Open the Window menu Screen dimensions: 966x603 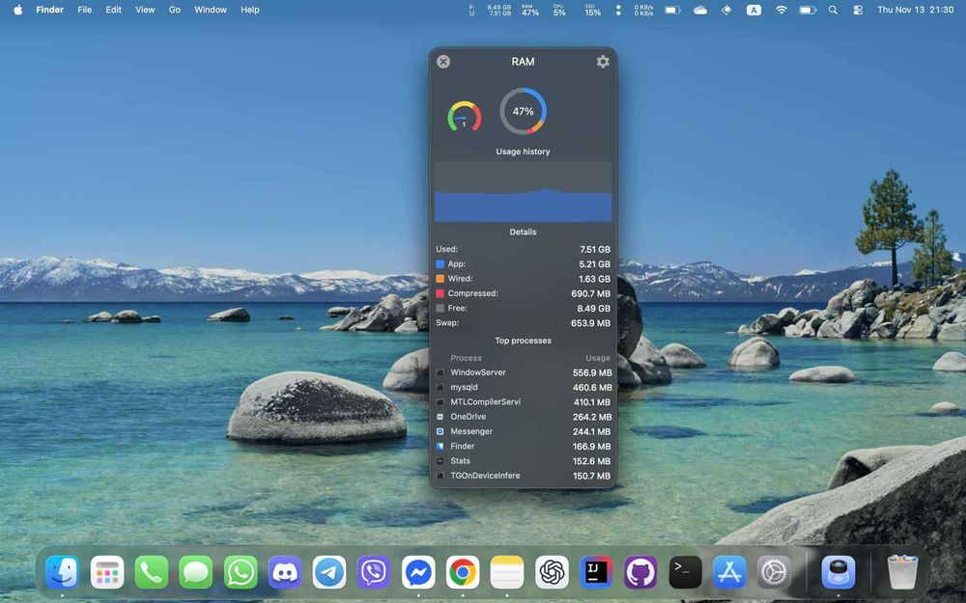(211, 10)
